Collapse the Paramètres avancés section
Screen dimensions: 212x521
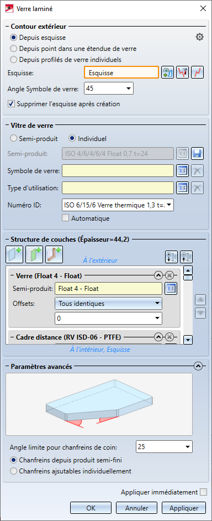pos(198,366)
